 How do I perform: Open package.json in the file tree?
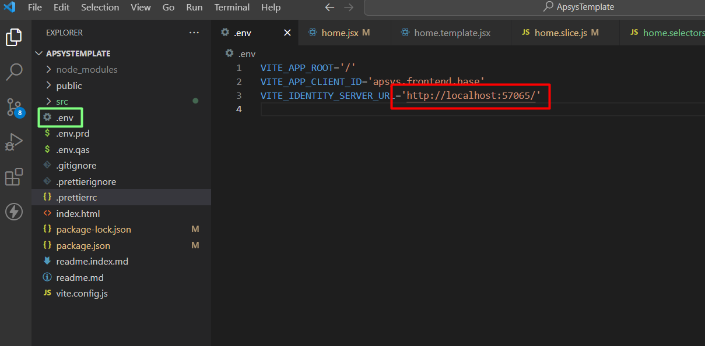(83, 245)
